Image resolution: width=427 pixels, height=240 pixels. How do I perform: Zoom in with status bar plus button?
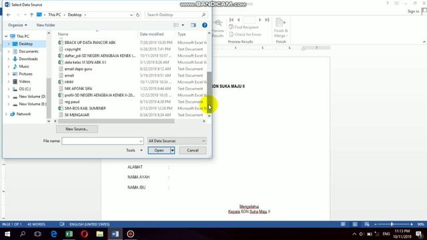(x=412, y=224)
